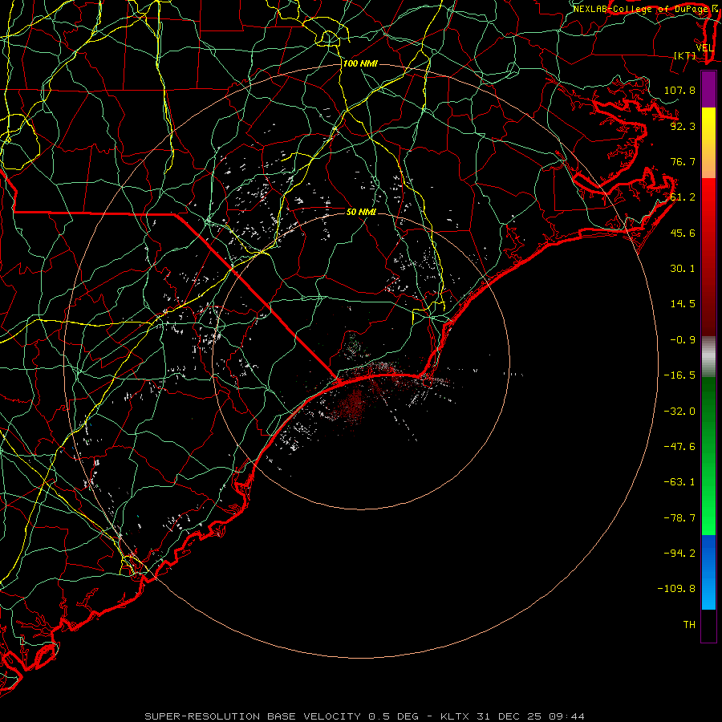Pick the blue segment of velocity color bar
The image size is (722, 722).
pyautogui.click(x=708, y=572)
